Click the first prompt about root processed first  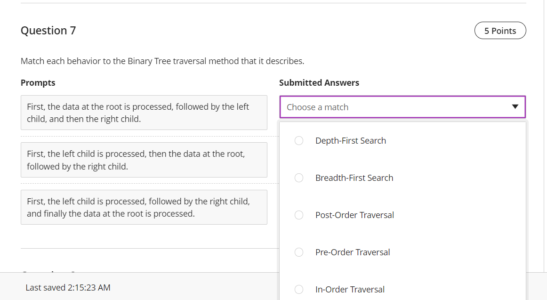point(144,113)
